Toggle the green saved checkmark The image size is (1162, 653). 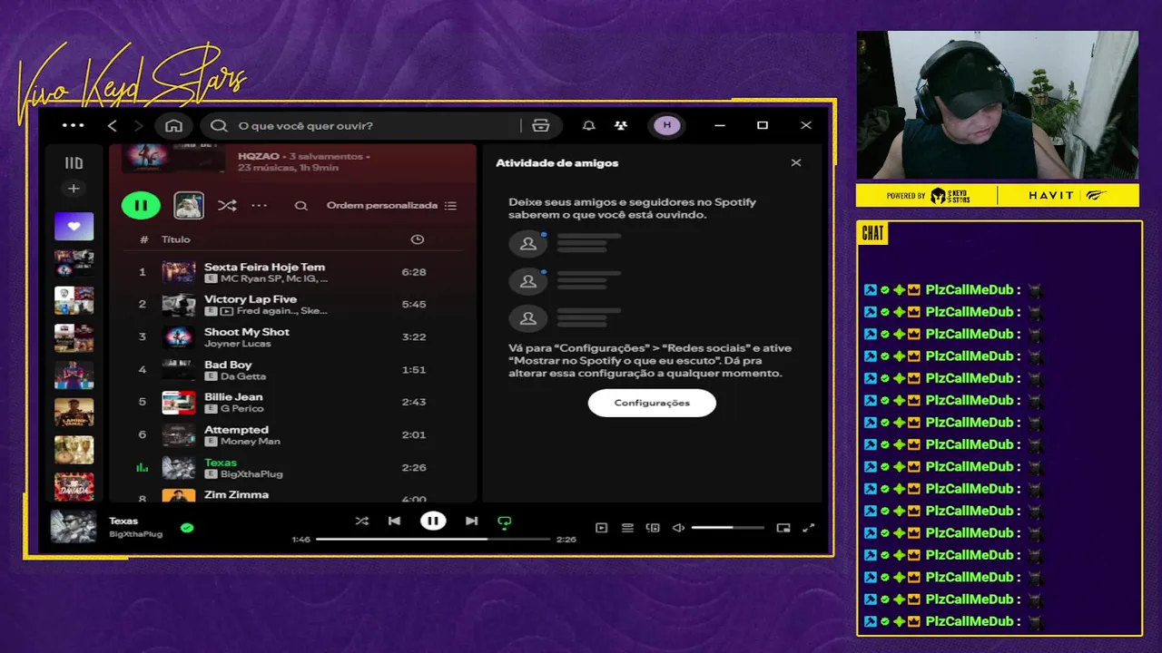187,527
